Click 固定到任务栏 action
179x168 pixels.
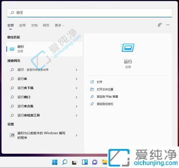coord(105,104)
